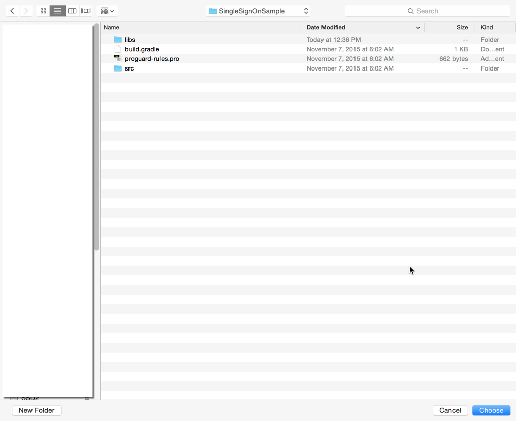Switch to list view
This screenshot has width=516, height=421.
57,11
